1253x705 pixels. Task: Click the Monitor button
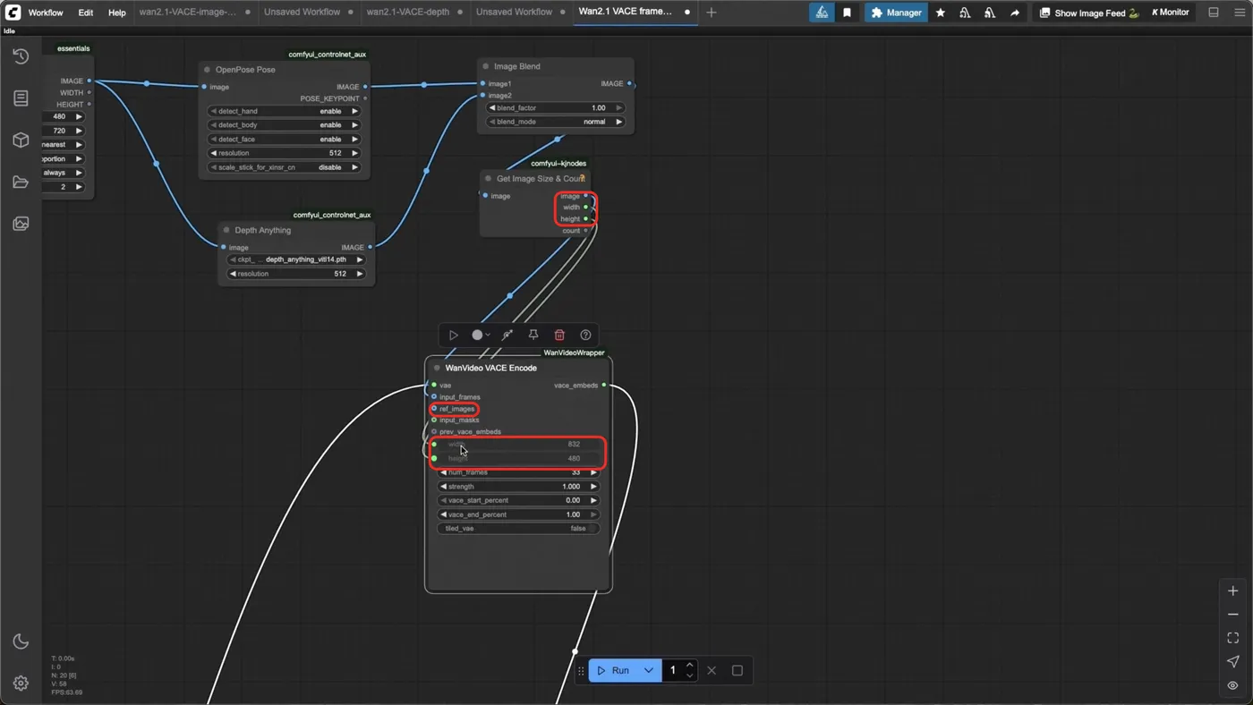pyautogui.click(x=1171, y=13)
